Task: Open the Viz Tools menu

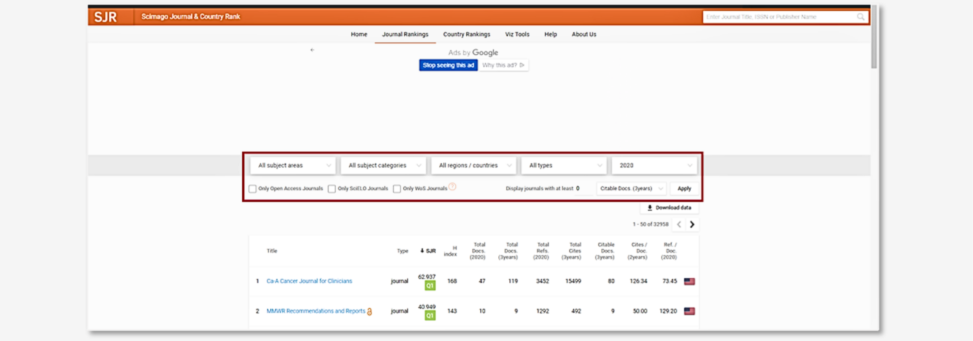Action: click(x=517, y=34)
